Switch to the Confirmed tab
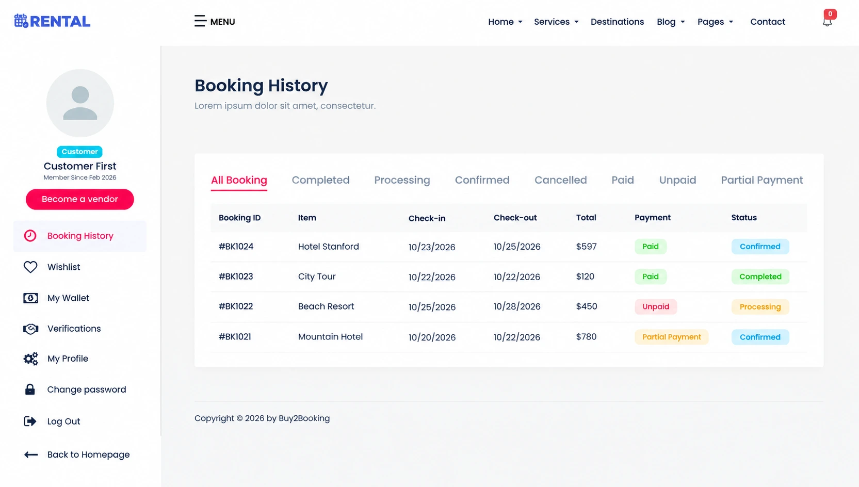The image size is (859, 487). coord(482,180)
